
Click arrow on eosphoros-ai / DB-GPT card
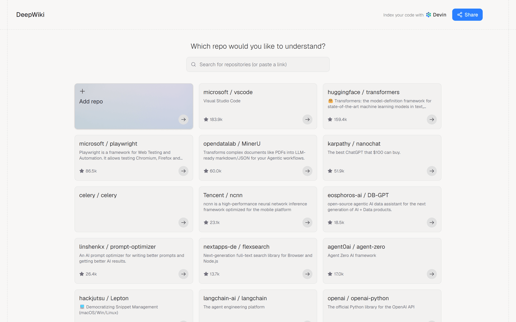click(x=432, y=222)
